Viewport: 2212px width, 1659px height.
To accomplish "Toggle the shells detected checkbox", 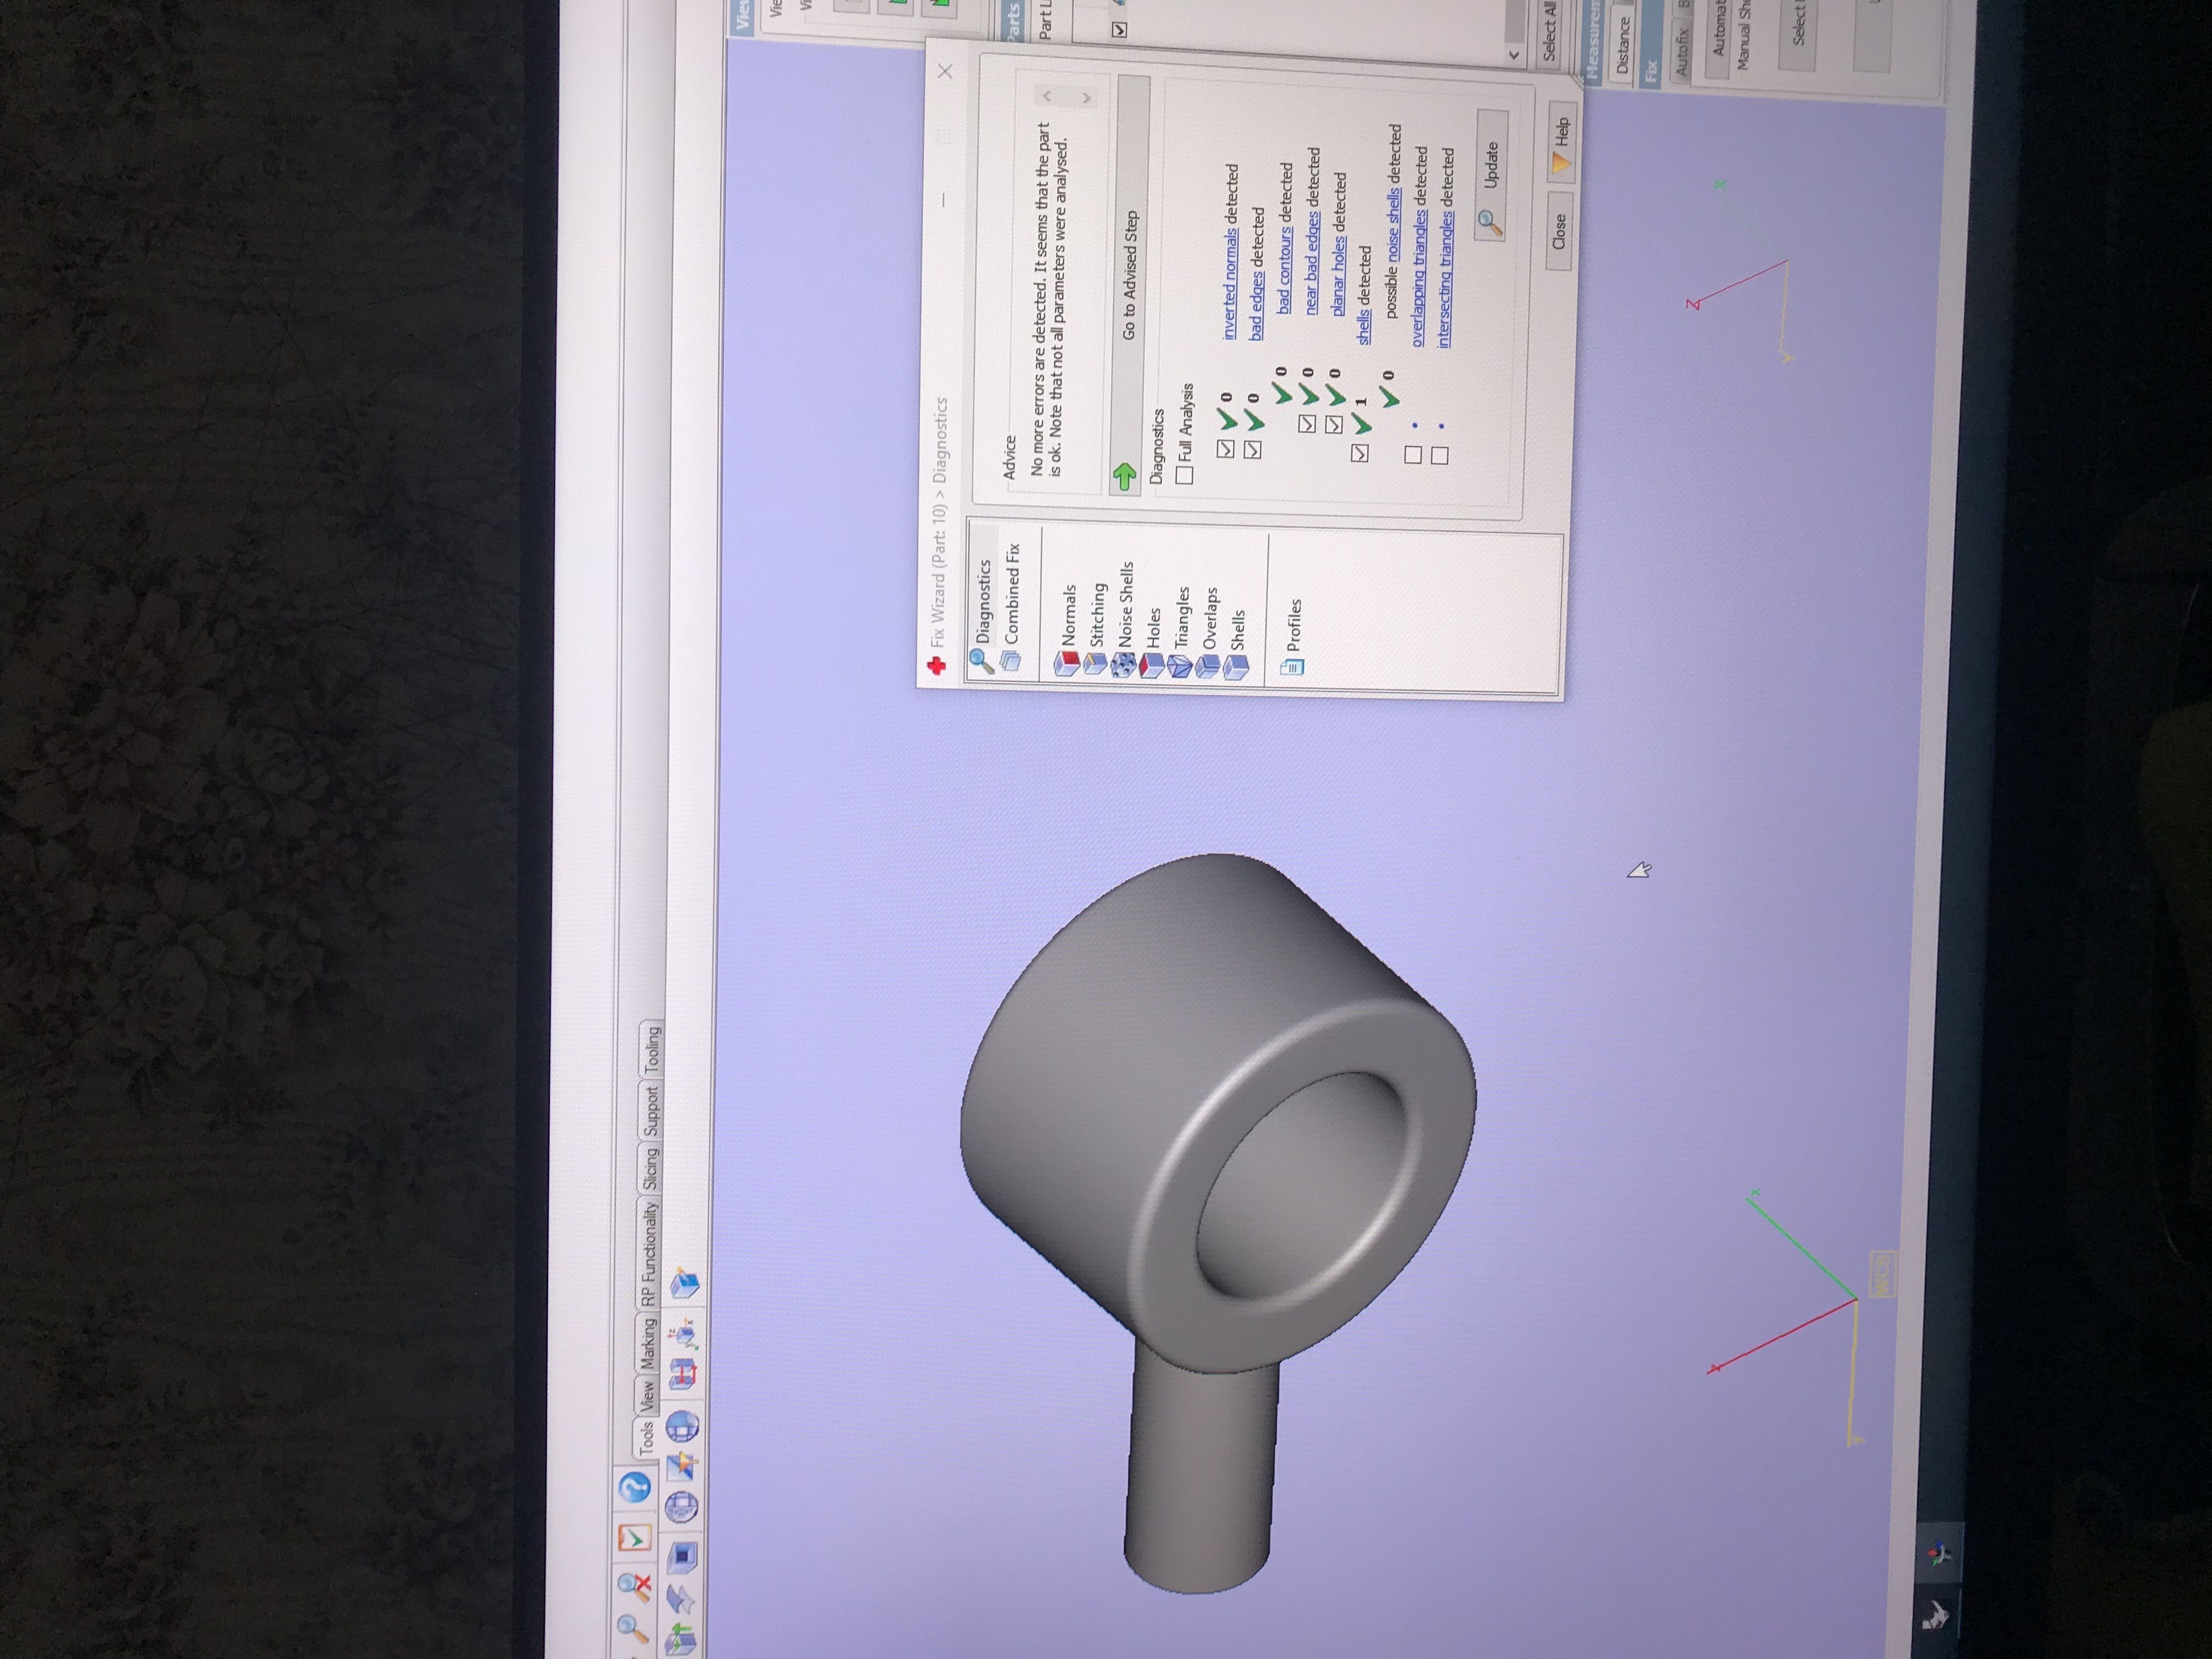I will 1359,453.
